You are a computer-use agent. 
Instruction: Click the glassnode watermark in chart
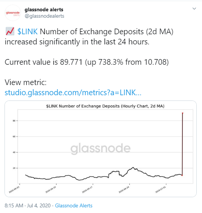100,149
